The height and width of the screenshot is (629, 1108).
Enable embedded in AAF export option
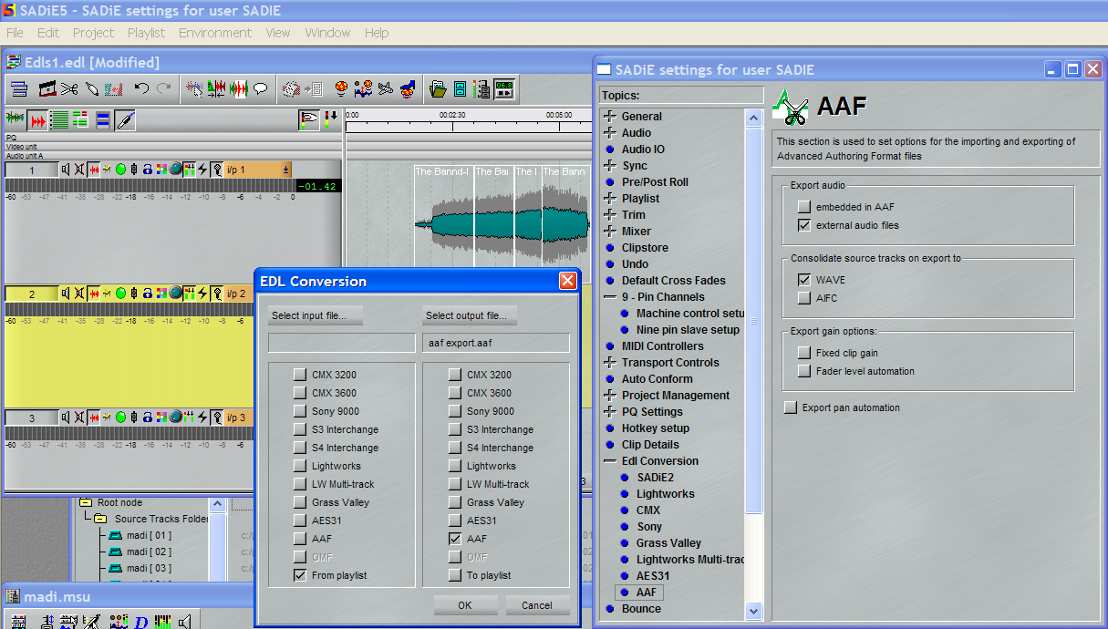(x=803, y=207)
